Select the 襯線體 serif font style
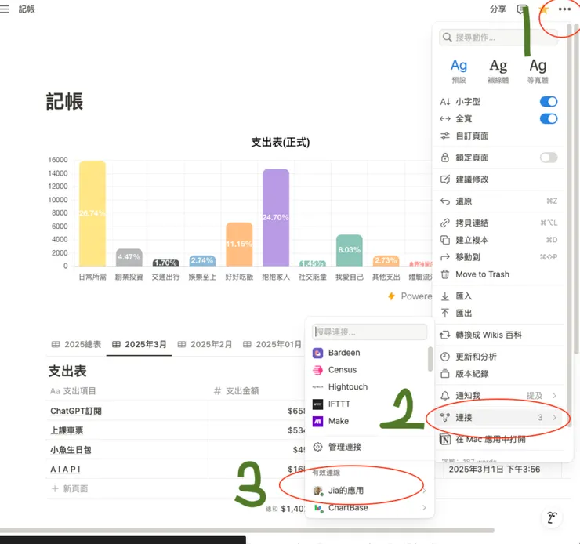The image size is (580, 544). point(498,71)
